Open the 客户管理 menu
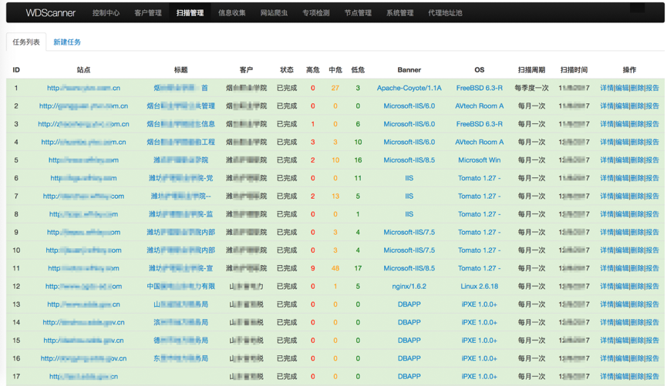This screenshot has width=667, height=386. (x=148, y=13)
